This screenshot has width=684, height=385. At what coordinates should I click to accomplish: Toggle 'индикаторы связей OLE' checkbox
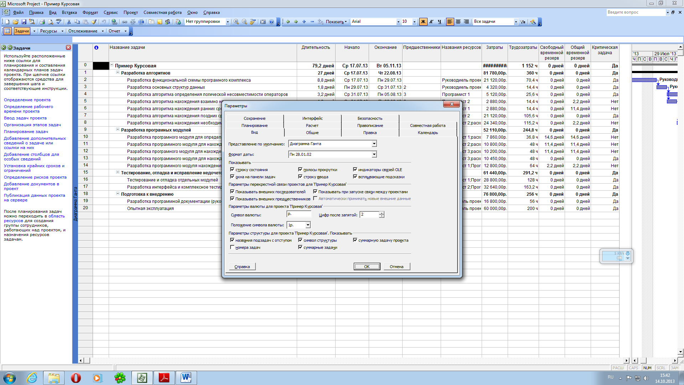pos(355,170)
